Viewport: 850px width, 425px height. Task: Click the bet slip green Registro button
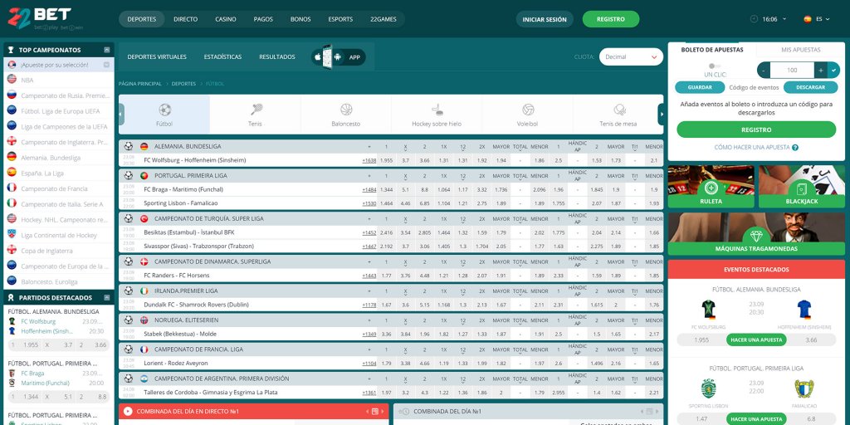tap(756, 129)
